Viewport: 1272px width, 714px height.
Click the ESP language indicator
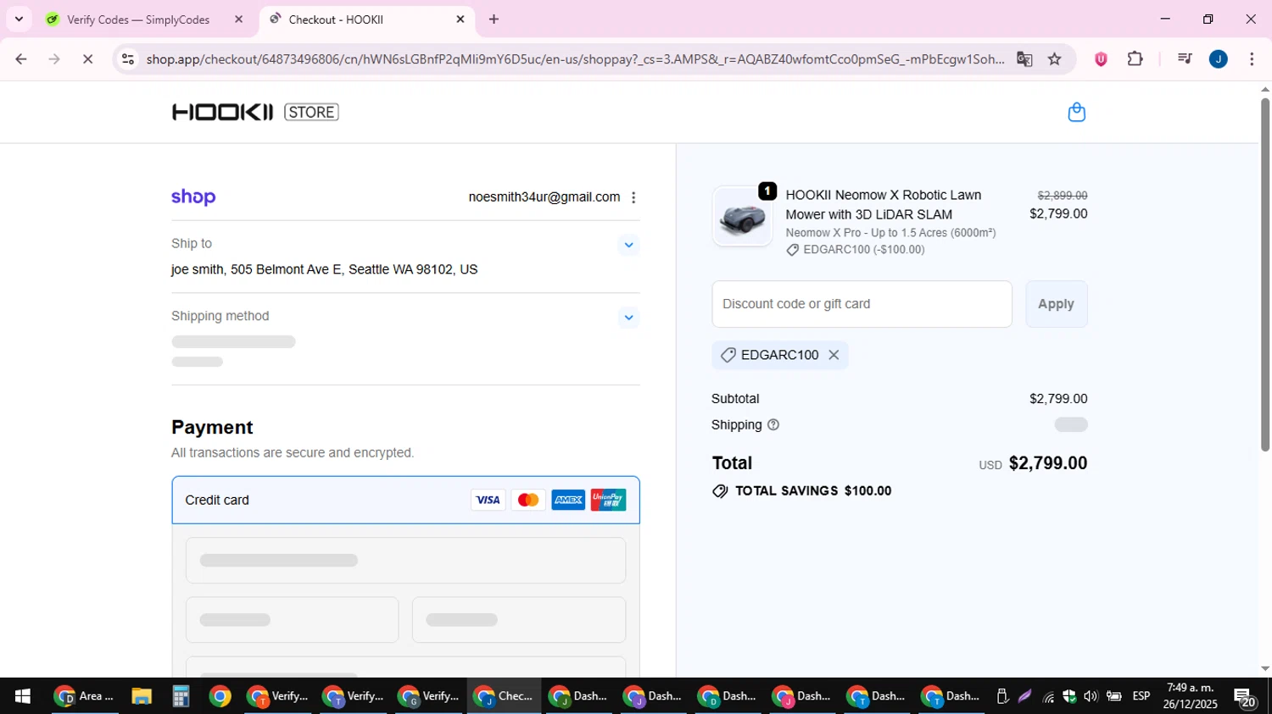[x=1141, y=696]
